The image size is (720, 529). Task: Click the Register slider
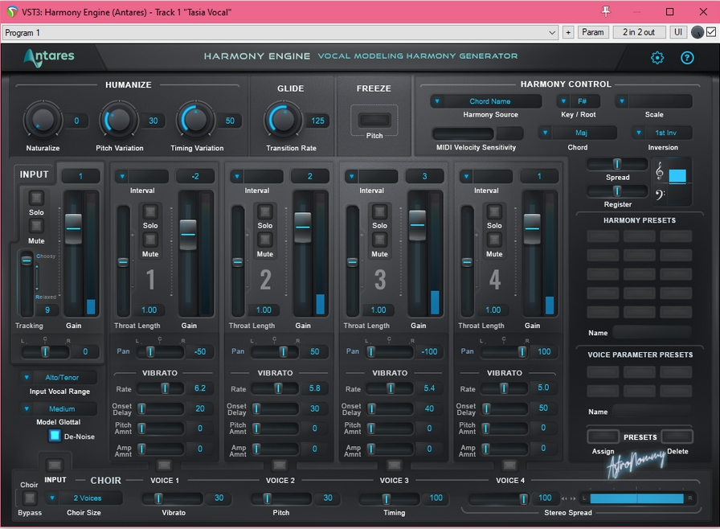pyautogui.click(x=617, y=191)
